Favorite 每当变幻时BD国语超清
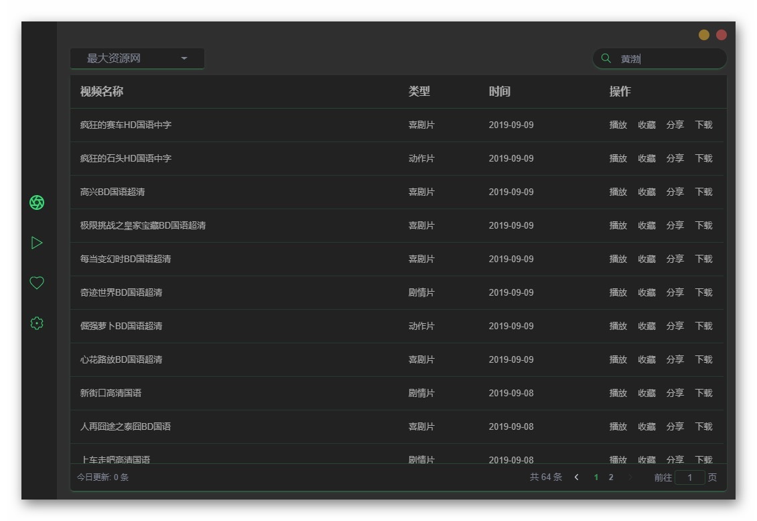This screenshot has height=521, width=757. [646, 259]
